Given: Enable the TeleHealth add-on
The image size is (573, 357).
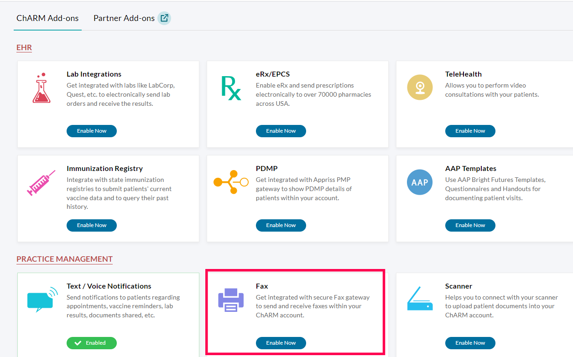Looking at the screenshot, I should coord(470,131).
